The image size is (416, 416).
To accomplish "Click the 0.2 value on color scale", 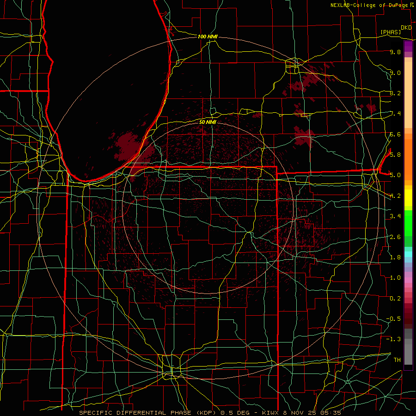I will click(x=395, y=298).
